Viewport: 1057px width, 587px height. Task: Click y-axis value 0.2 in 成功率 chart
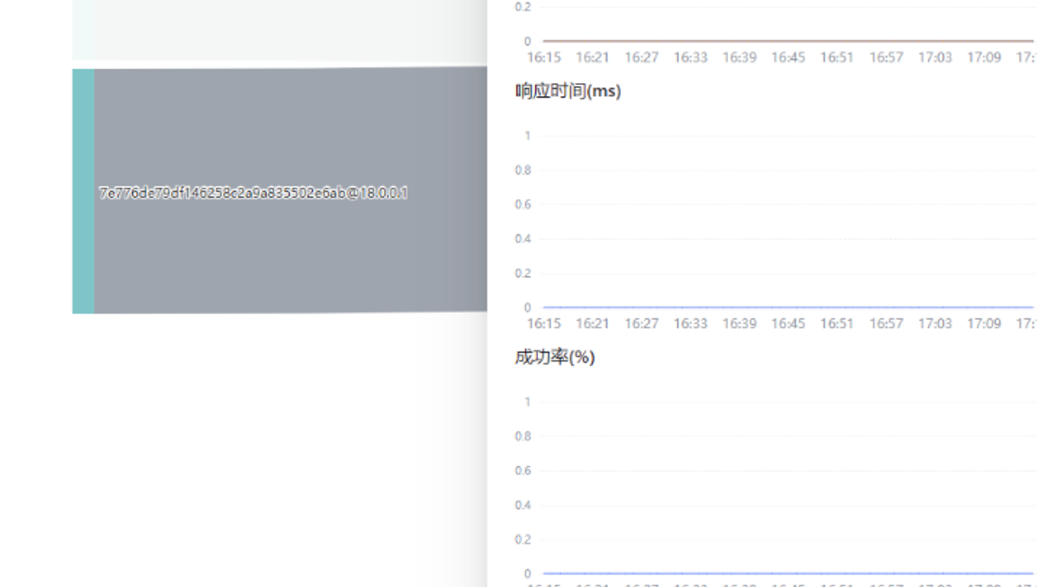coord(523,540)
